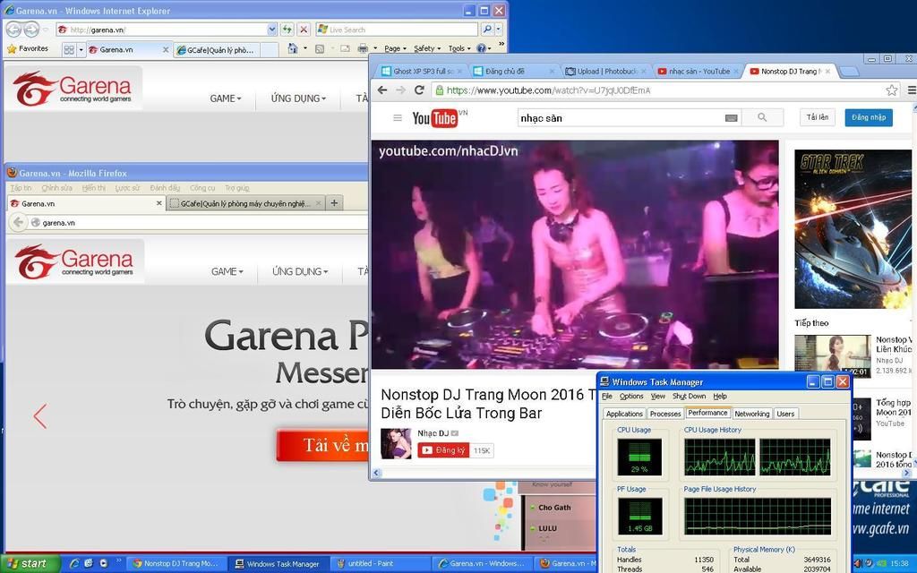Click the red Tải về download button on Garena
This screenshot has height=573, width=917.
pos(322,446)
